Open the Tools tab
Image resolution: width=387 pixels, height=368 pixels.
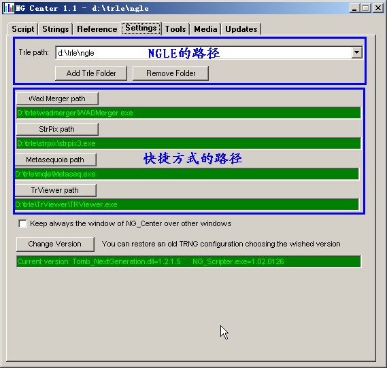175,29
